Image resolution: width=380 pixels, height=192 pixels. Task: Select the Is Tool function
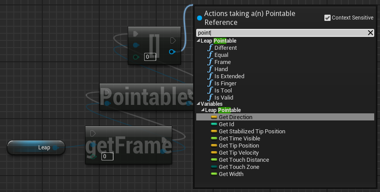(223, 91)
